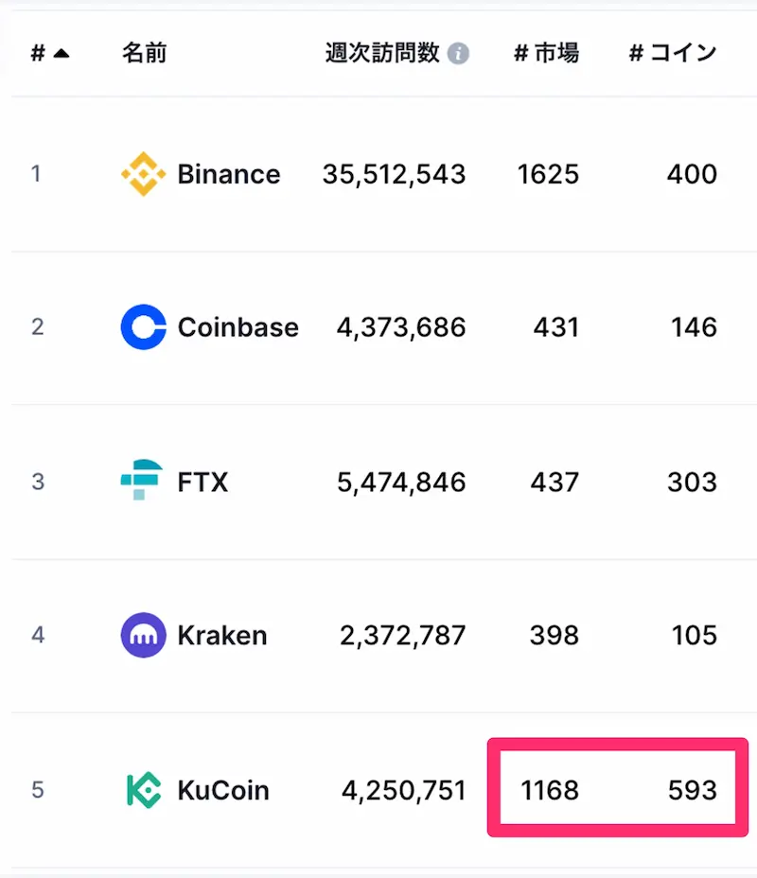Click the Coinbase logo icon

(144, 327)
